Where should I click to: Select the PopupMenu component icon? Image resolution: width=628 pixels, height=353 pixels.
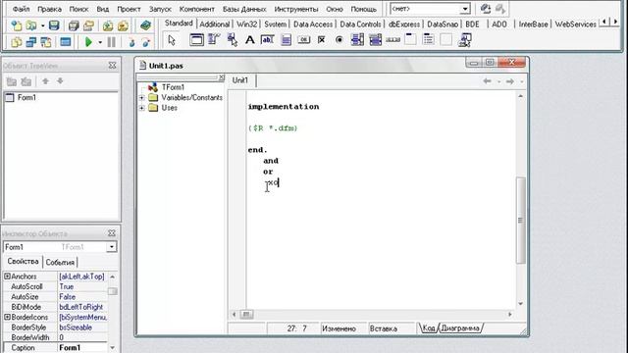tap(232, 39)
